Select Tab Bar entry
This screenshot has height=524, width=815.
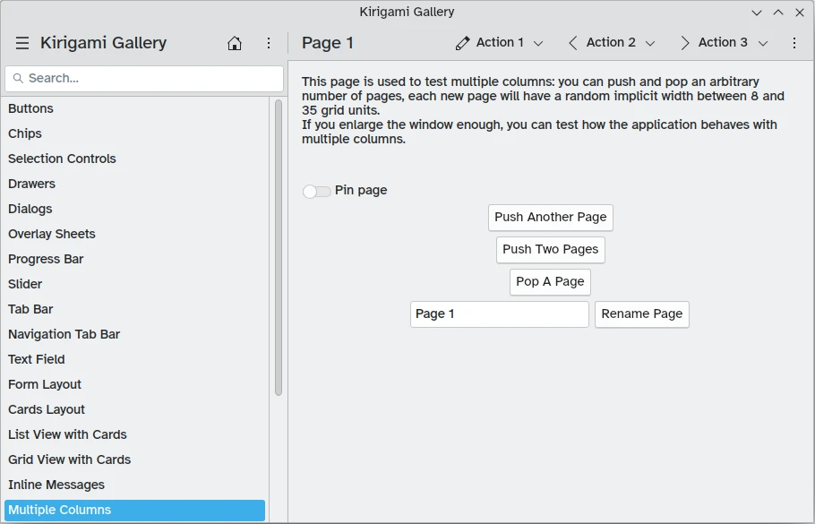pyautogui.click(x=134, y=309)
